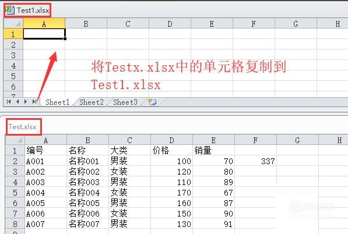Go to last sheet navigation arrow in Test1
The image size is (348, 234).
pyautogui.click(x=34, y=102)
